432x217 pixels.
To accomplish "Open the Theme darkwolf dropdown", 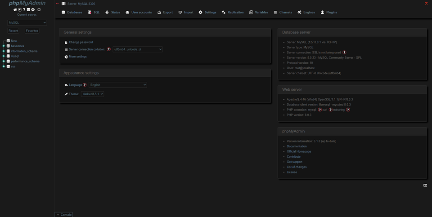I will pos(92,94).
